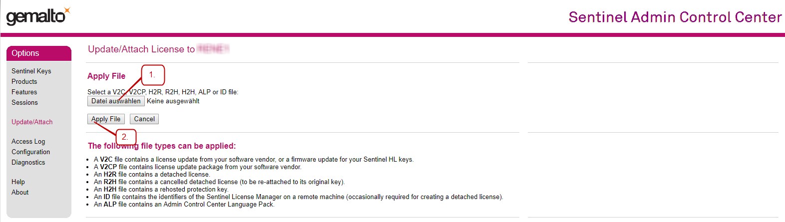
Task: Click the Update/Attach License page heading
Action: pos(141,49)
